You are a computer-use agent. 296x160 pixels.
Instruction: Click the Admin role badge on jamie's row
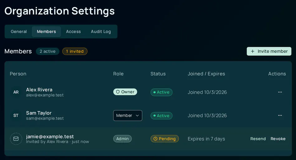point(122,139)
